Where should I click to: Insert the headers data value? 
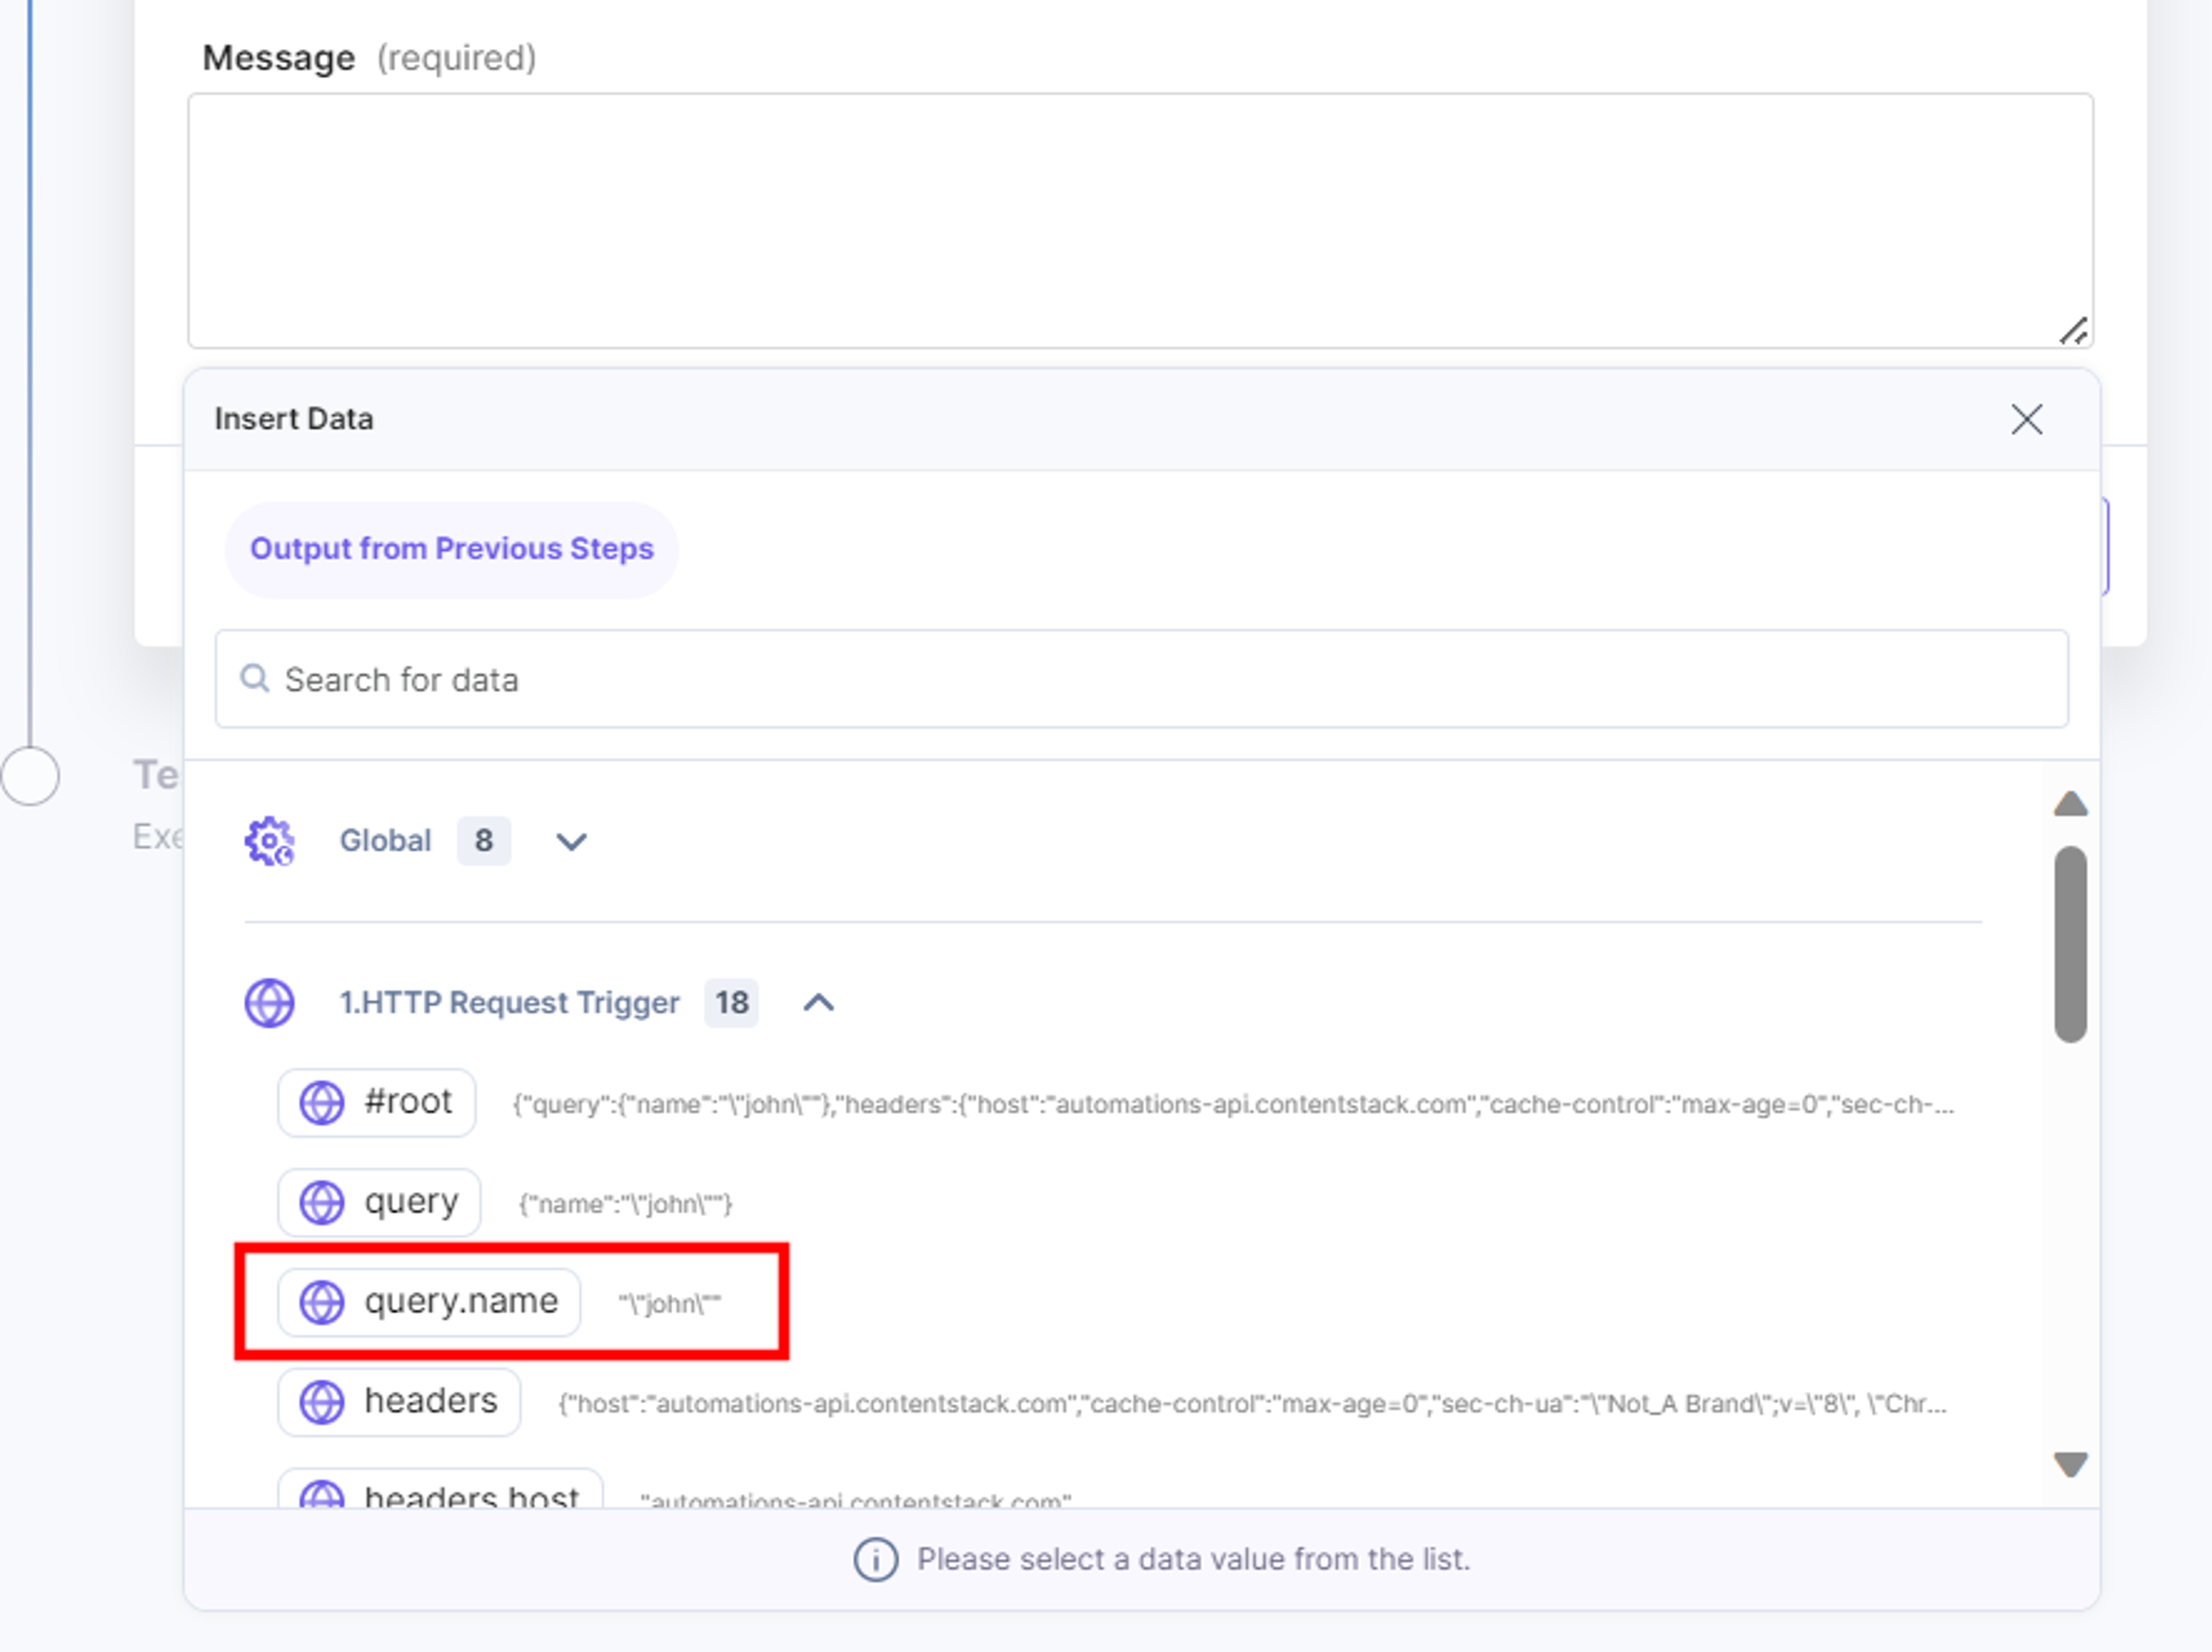(x=399, y=1402)
